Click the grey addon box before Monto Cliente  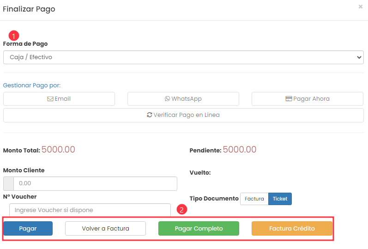point(8,183)
